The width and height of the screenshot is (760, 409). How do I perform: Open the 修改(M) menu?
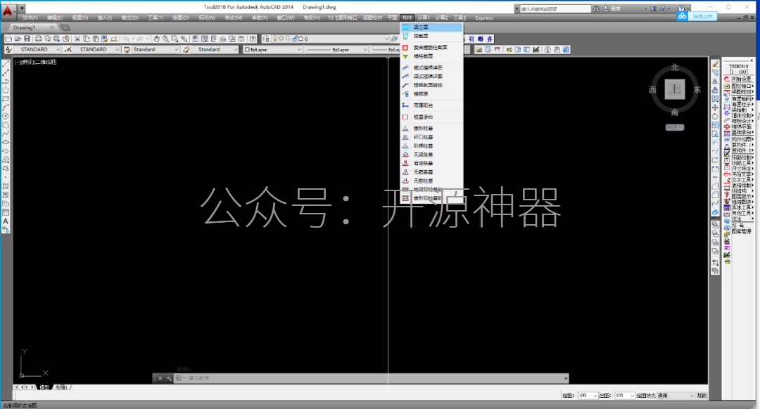(234, 18)
